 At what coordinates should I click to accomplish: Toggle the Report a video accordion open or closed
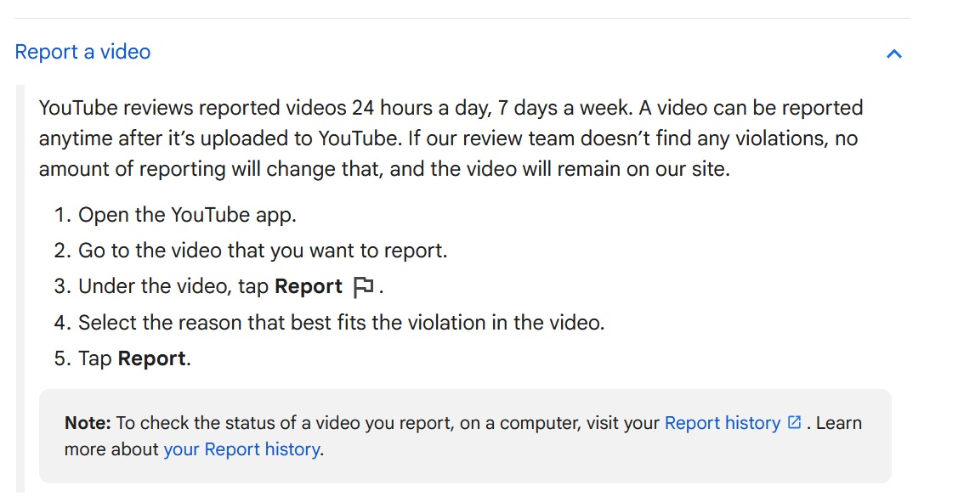[893, 53]
